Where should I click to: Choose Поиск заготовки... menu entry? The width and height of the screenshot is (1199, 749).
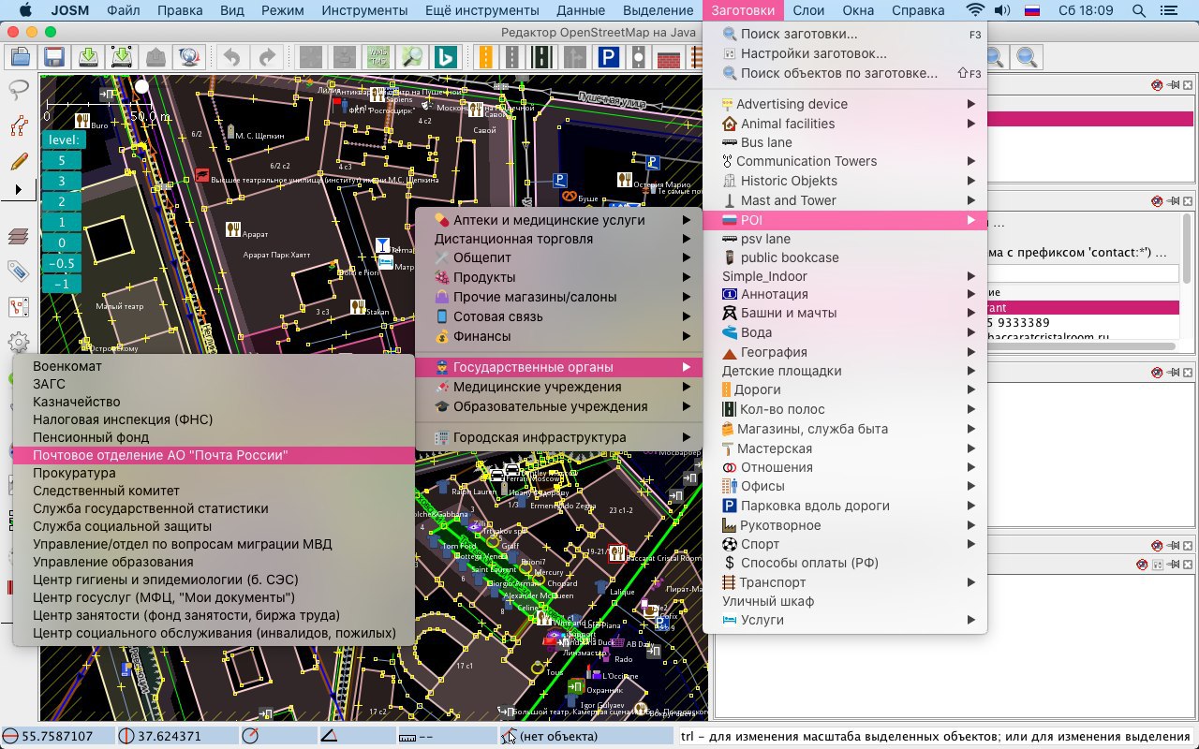[x=846, y=35]
